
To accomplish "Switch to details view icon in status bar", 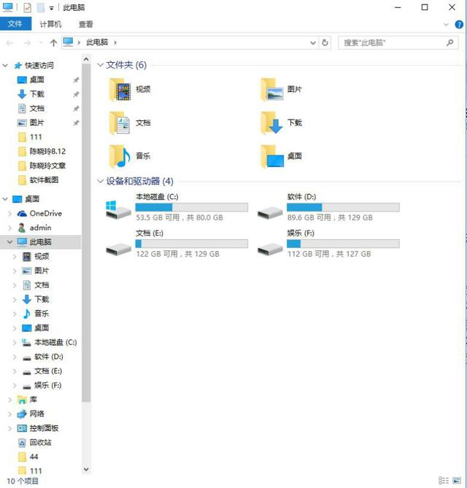I will [x=444, y=481].
